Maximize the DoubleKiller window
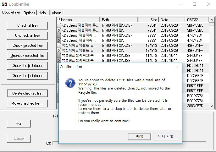The height and width of the screenshot is (152, 216). [194, 4]
